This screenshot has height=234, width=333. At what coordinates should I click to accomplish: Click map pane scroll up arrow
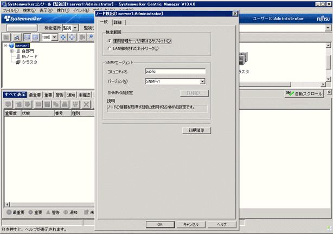[328, 46]
